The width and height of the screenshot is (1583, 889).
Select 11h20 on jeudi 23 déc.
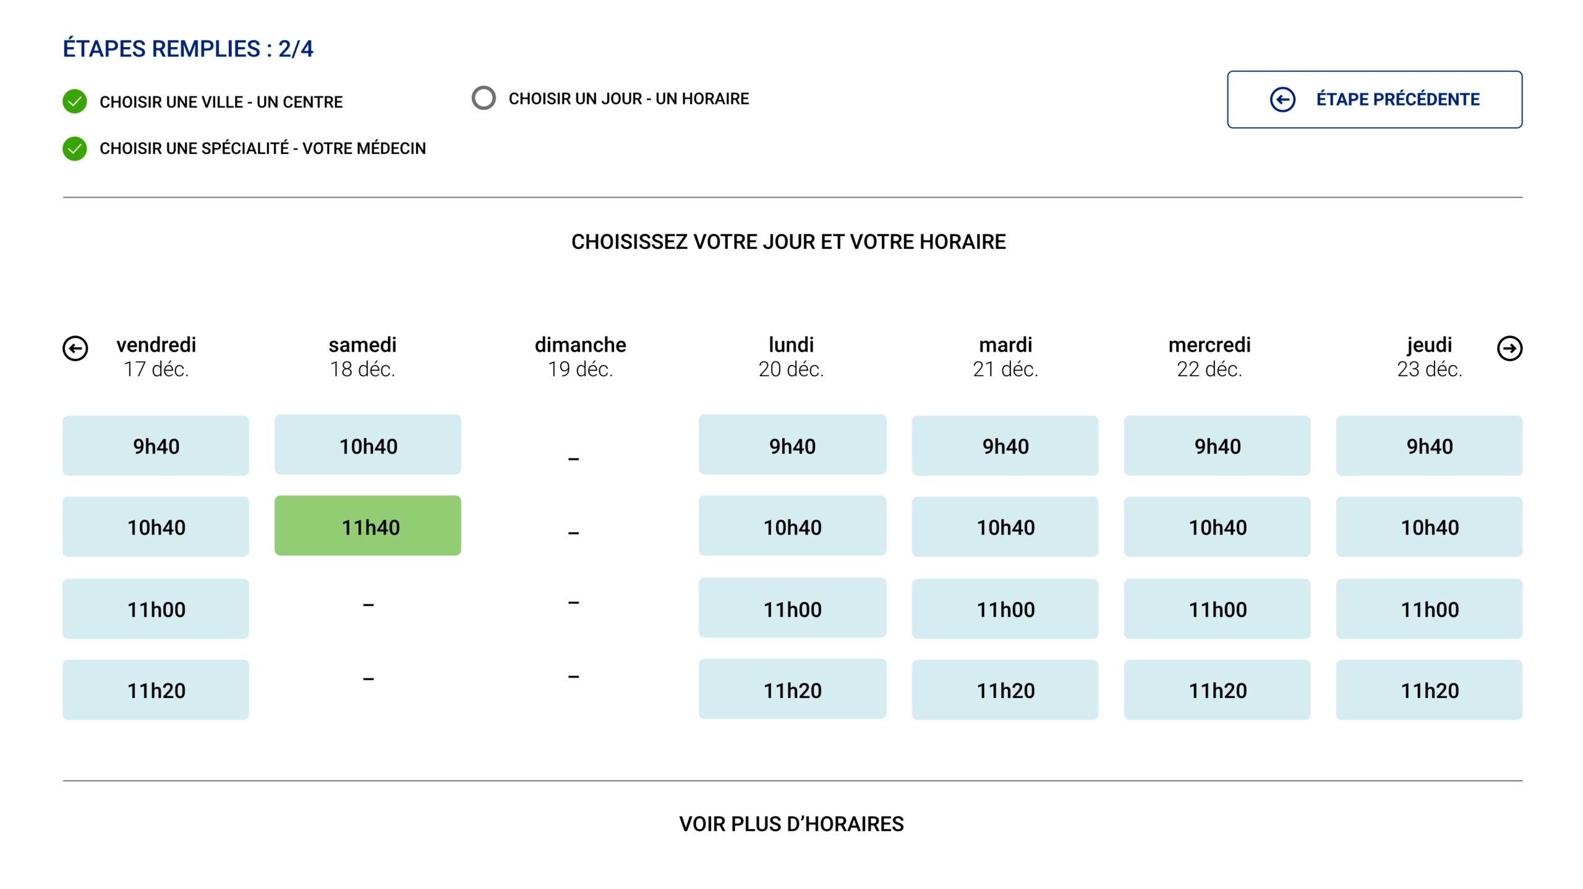pyautogui.click(x=1429, y=690)
